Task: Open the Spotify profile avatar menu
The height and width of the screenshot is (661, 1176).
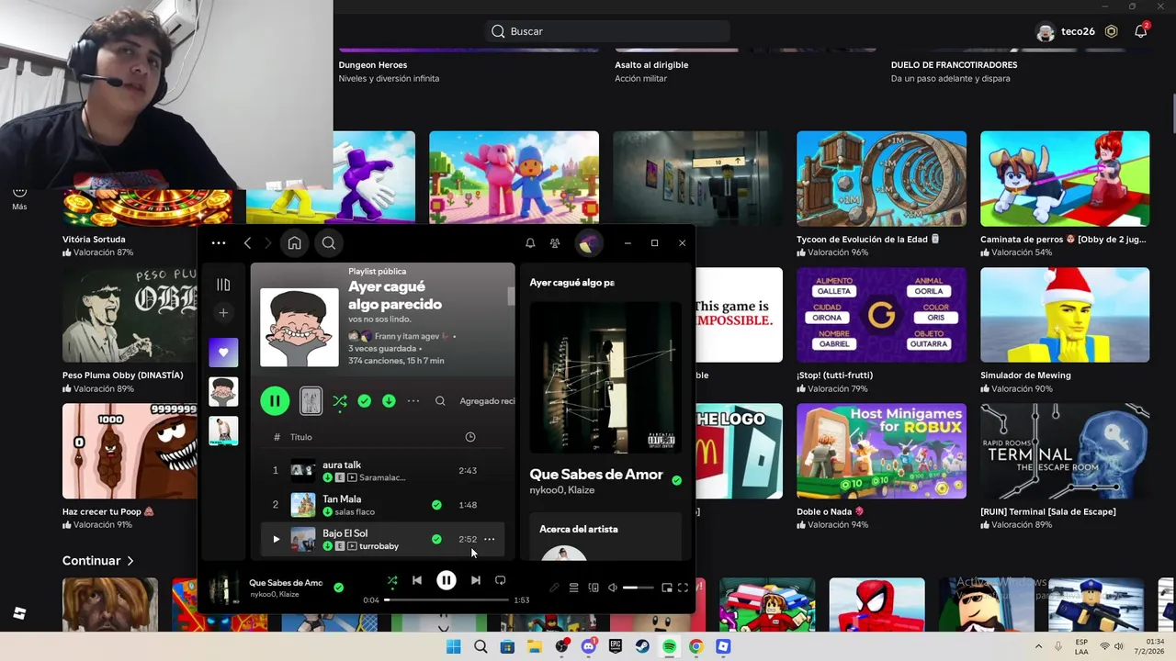Action: [x=589, y=243]
